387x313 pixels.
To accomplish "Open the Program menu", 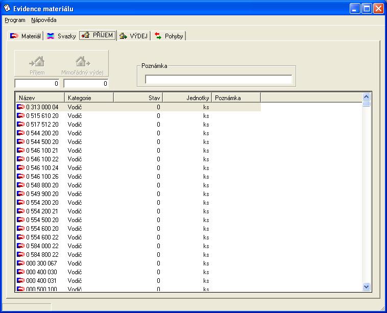I will [x=15, y=20].
